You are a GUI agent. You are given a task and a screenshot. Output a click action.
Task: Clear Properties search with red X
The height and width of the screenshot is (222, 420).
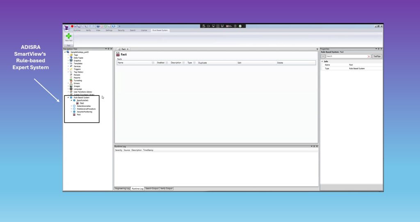(x=369, y=57)
